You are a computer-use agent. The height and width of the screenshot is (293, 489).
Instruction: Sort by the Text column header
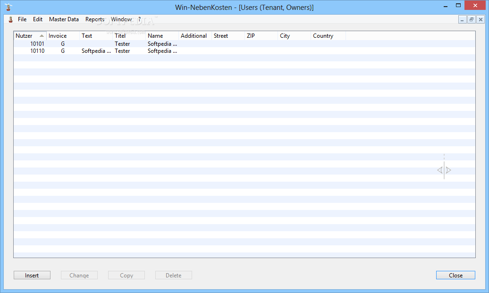(96, 36)
